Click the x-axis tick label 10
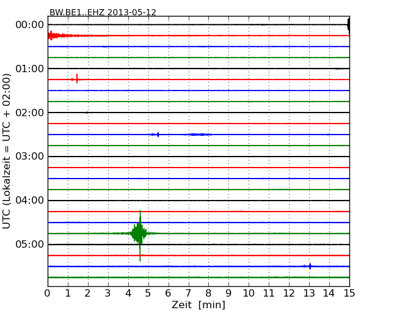Image resolution: width=397 pixels, height=318 pixels. (249, 294)
